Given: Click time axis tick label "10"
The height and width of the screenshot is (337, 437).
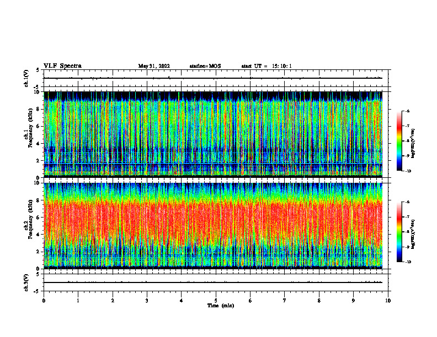Looking at the screenshot, I should point(388,301).
